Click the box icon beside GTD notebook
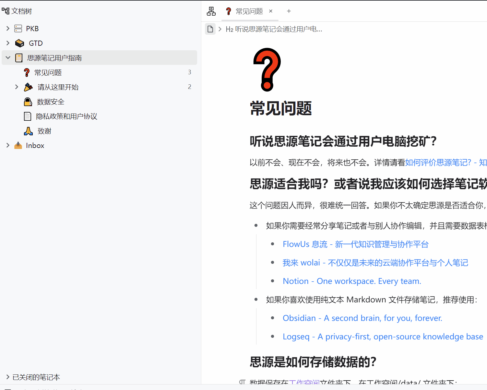Image resolution: width=487 pixels, height=390 pixels. pyautogui.click(x=19, y=43)
